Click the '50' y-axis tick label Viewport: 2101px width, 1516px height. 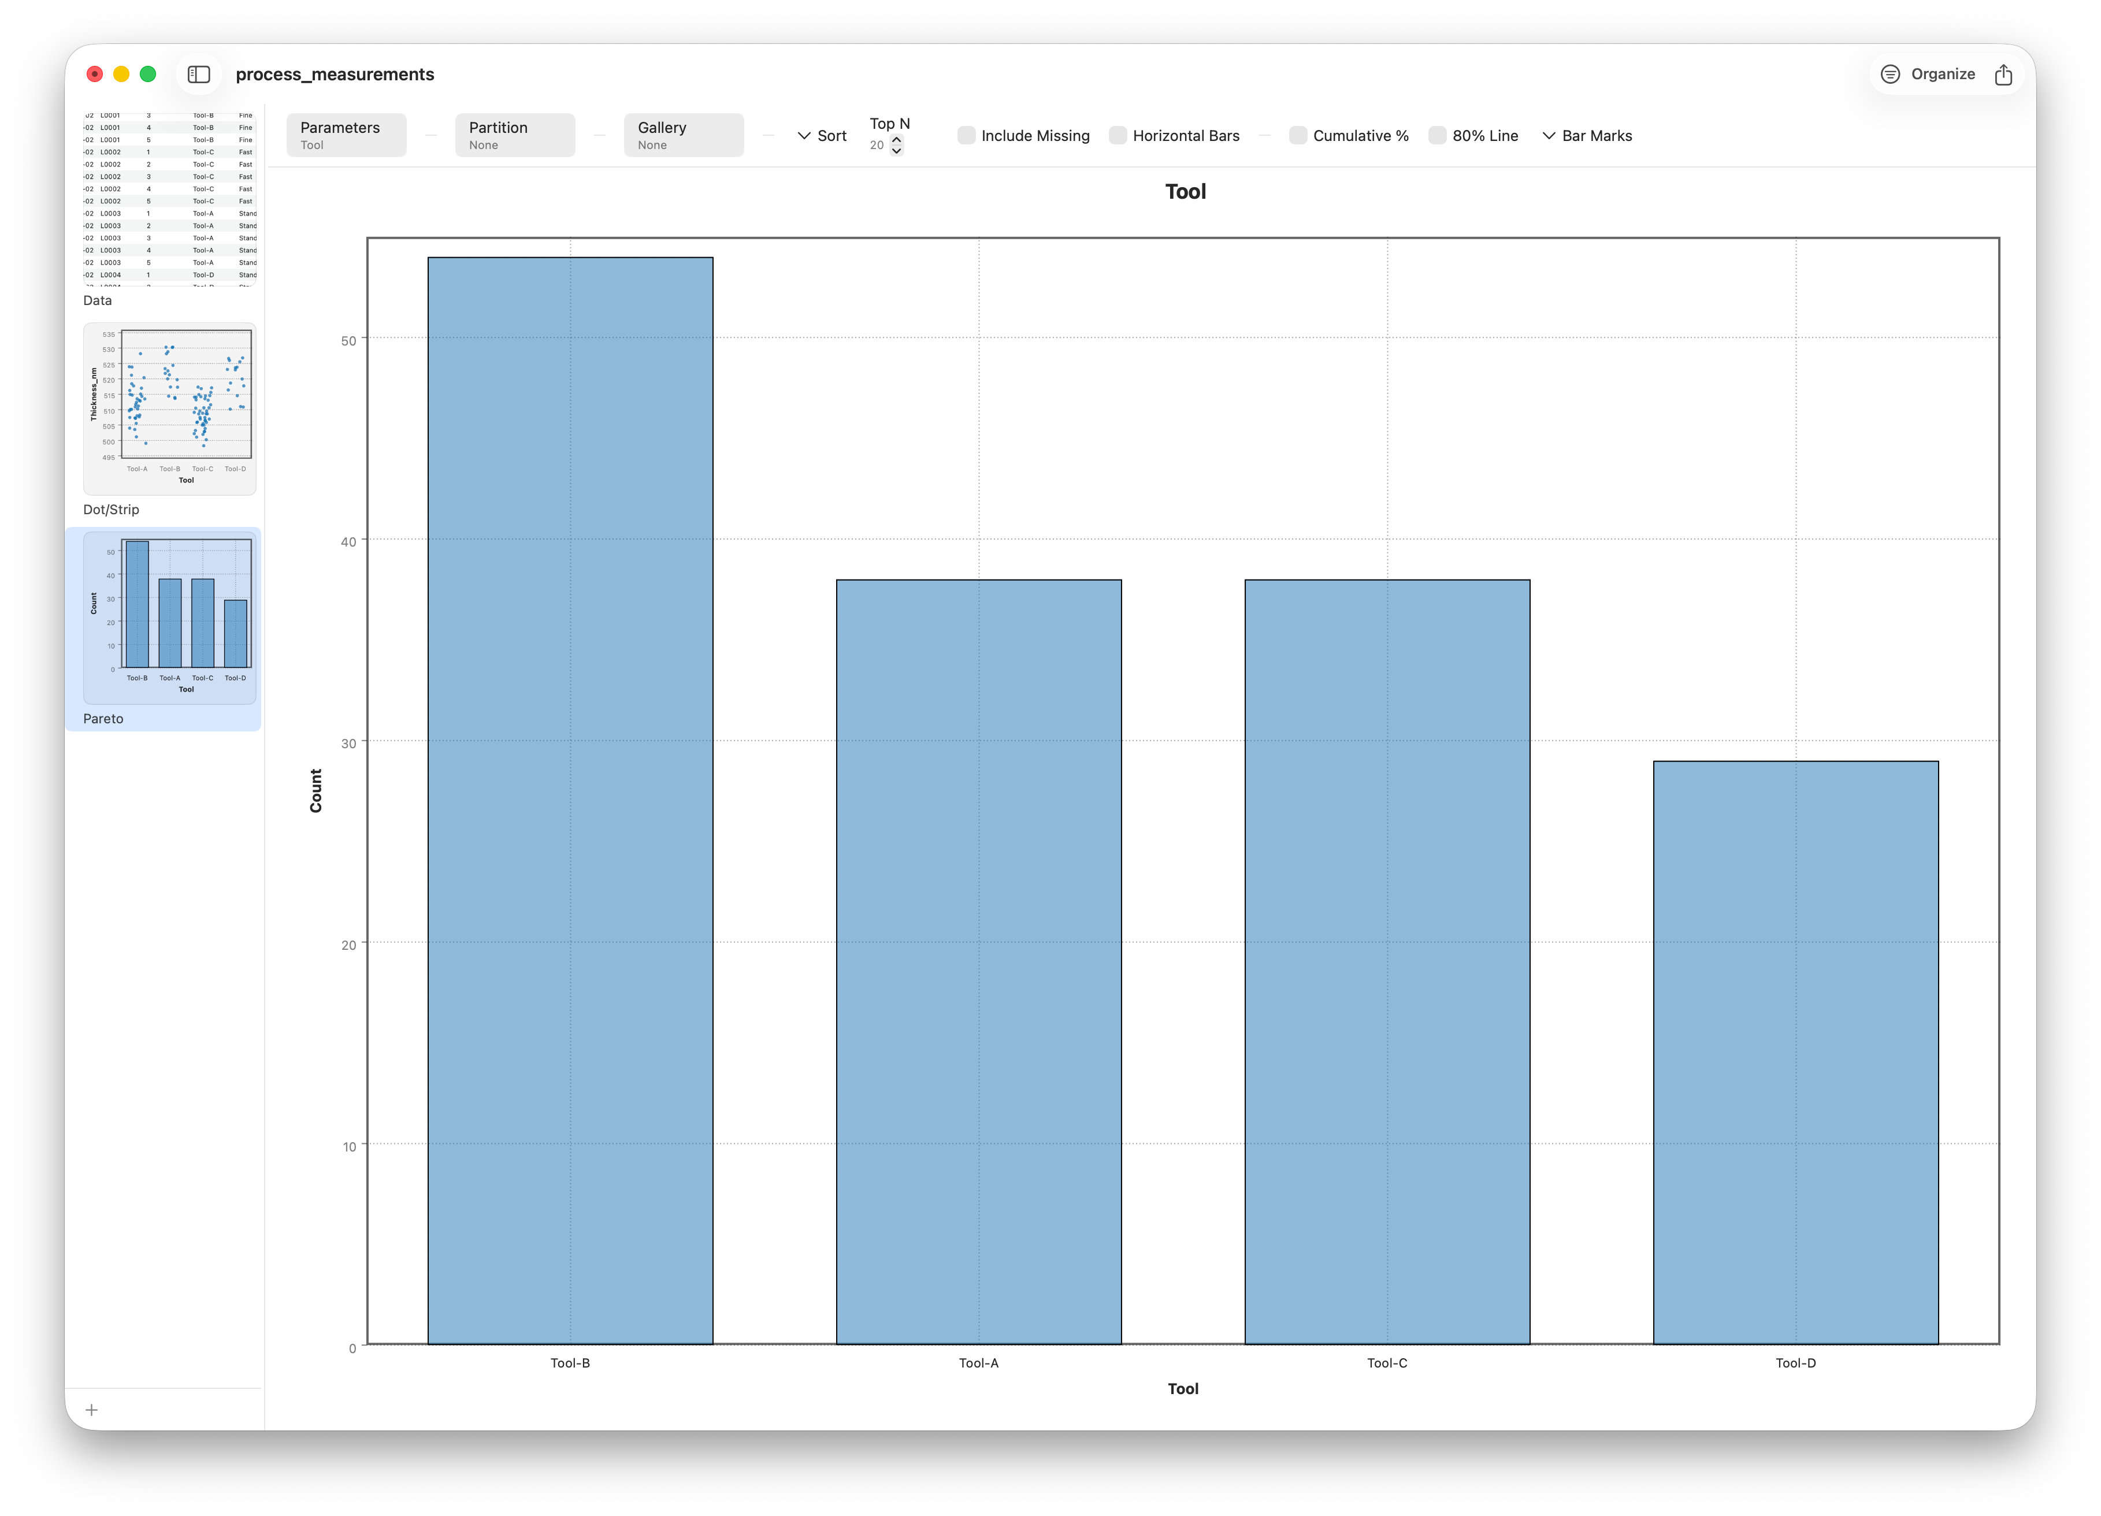[348, 340]
